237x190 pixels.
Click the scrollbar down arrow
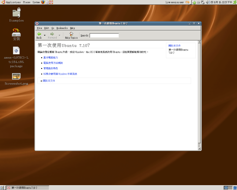point(199,148)
